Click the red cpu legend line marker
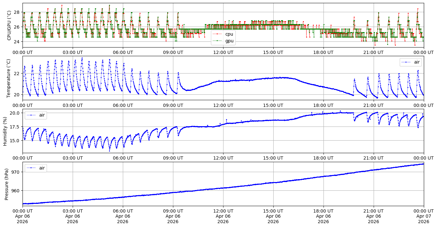 click(x=218, y=34)
